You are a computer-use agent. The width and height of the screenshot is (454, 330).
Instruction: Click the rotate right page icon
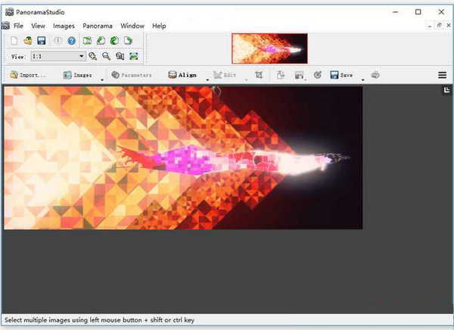tap(128, 41)
